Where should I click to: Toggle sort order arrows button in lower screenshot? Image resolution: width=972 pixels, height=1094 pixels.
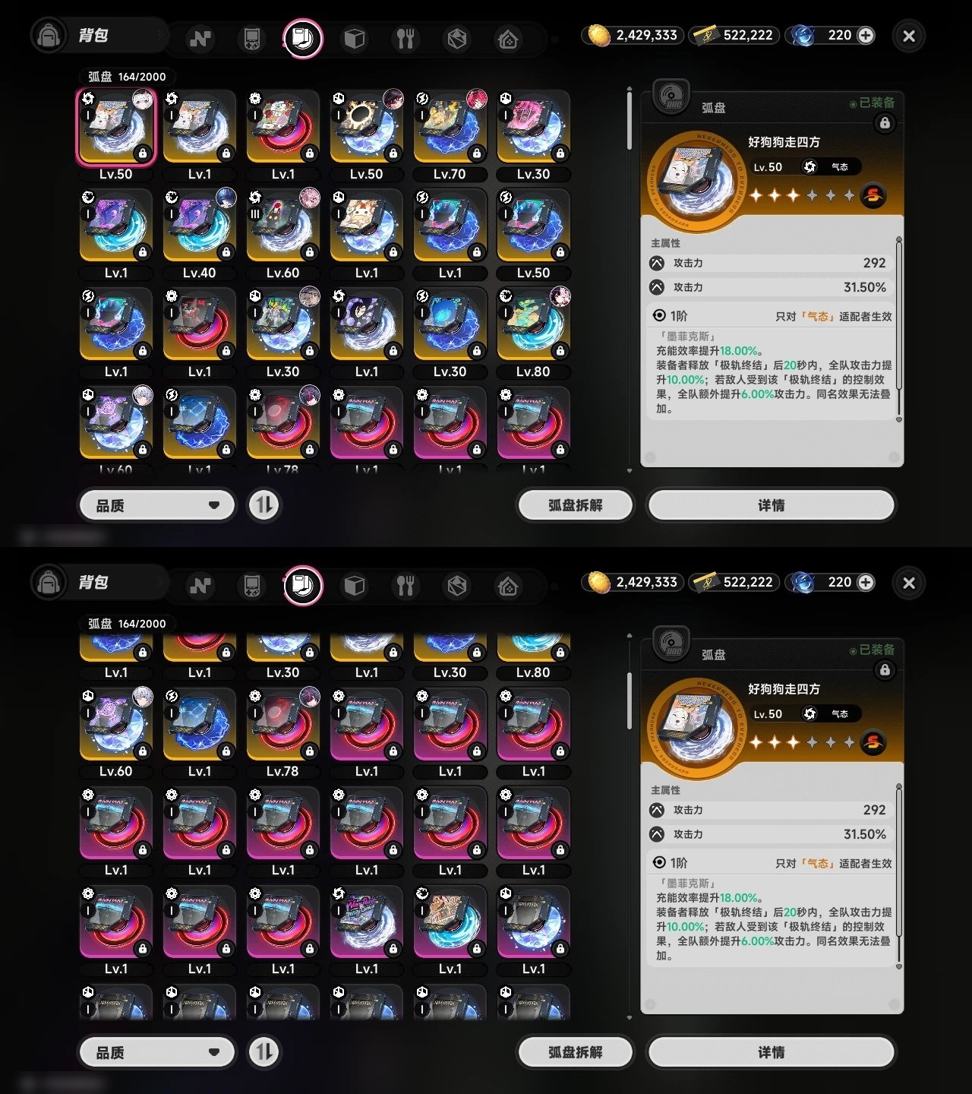coord(264,1052)
